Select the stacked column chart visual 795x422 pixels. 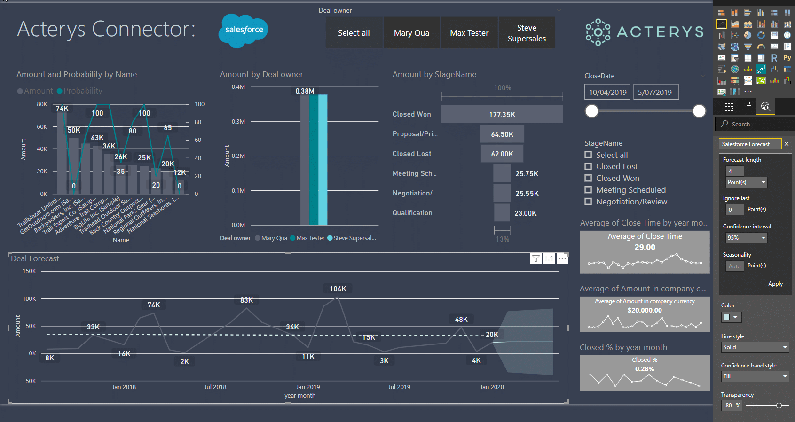click(x=735, y=13)
